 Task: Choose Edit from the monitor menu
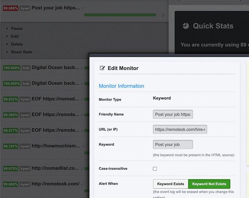pyautogui.click(x=15, y=37)
